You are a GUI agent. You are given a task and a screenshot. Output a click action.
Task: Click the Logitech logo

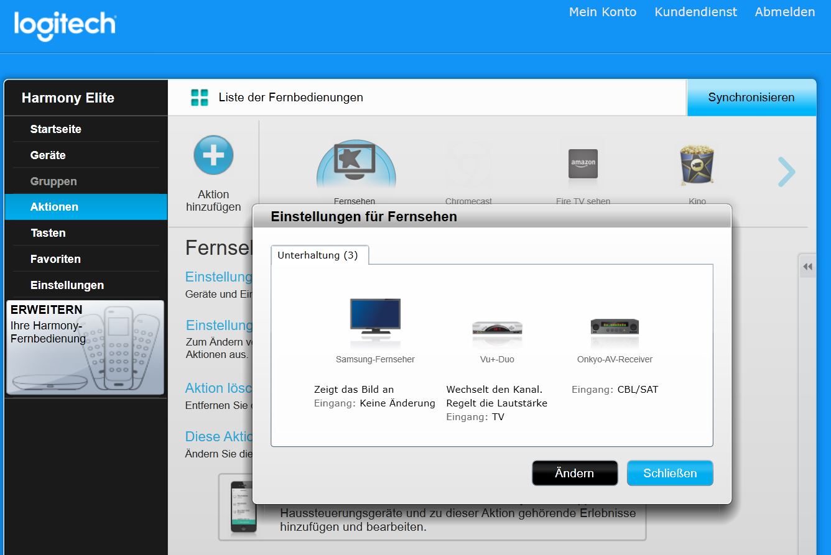coord(65,25)
